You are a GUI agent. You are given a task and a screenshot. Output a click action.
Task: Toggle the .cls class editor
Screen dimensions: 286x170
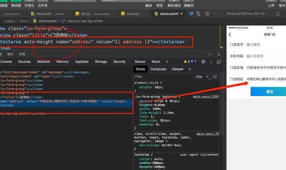[x=198, y=77]
